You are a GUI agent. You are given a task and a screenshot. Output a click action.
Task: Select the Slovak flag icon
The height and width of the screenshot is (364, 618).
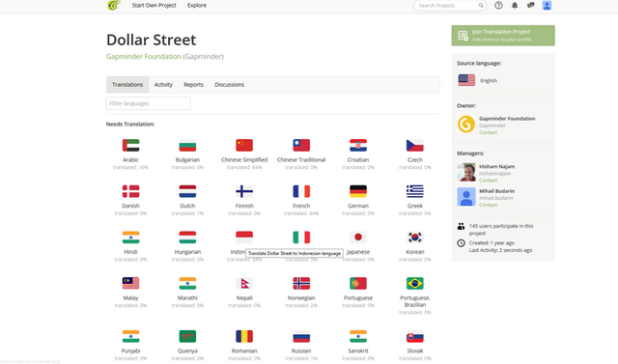pyautogui.click(x=415, y=337)
